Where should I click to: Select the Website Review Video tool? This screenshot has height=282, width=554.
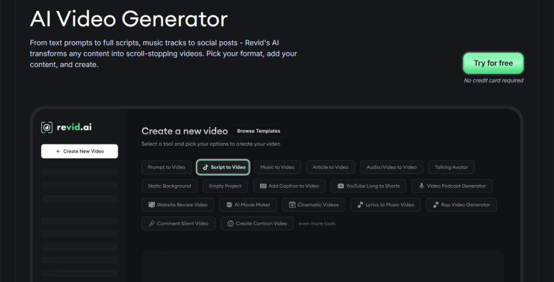(x=177, y=205)
